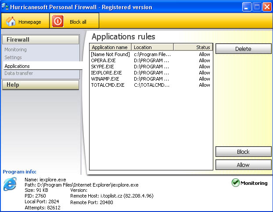Click the C:\TOTALCMD... location cell
273x212 pixels.
click(x=152, y=85)
